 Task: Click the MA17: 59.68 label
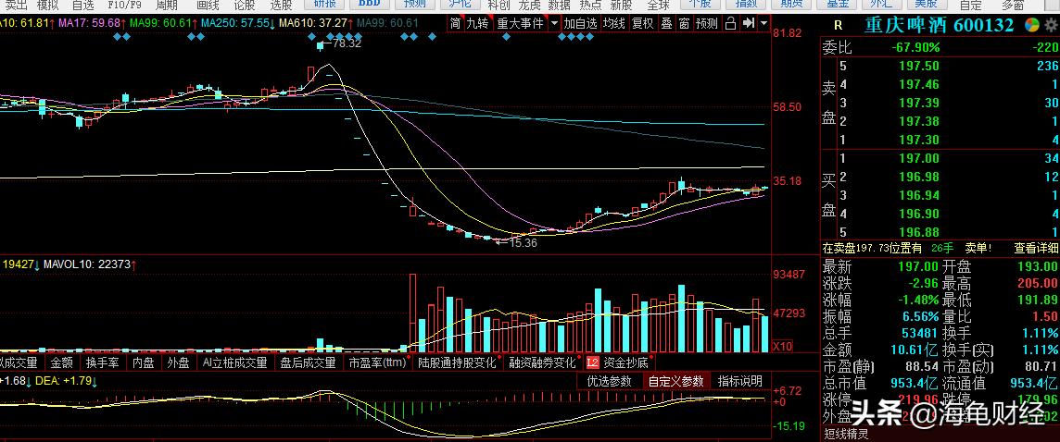[94, 23]
